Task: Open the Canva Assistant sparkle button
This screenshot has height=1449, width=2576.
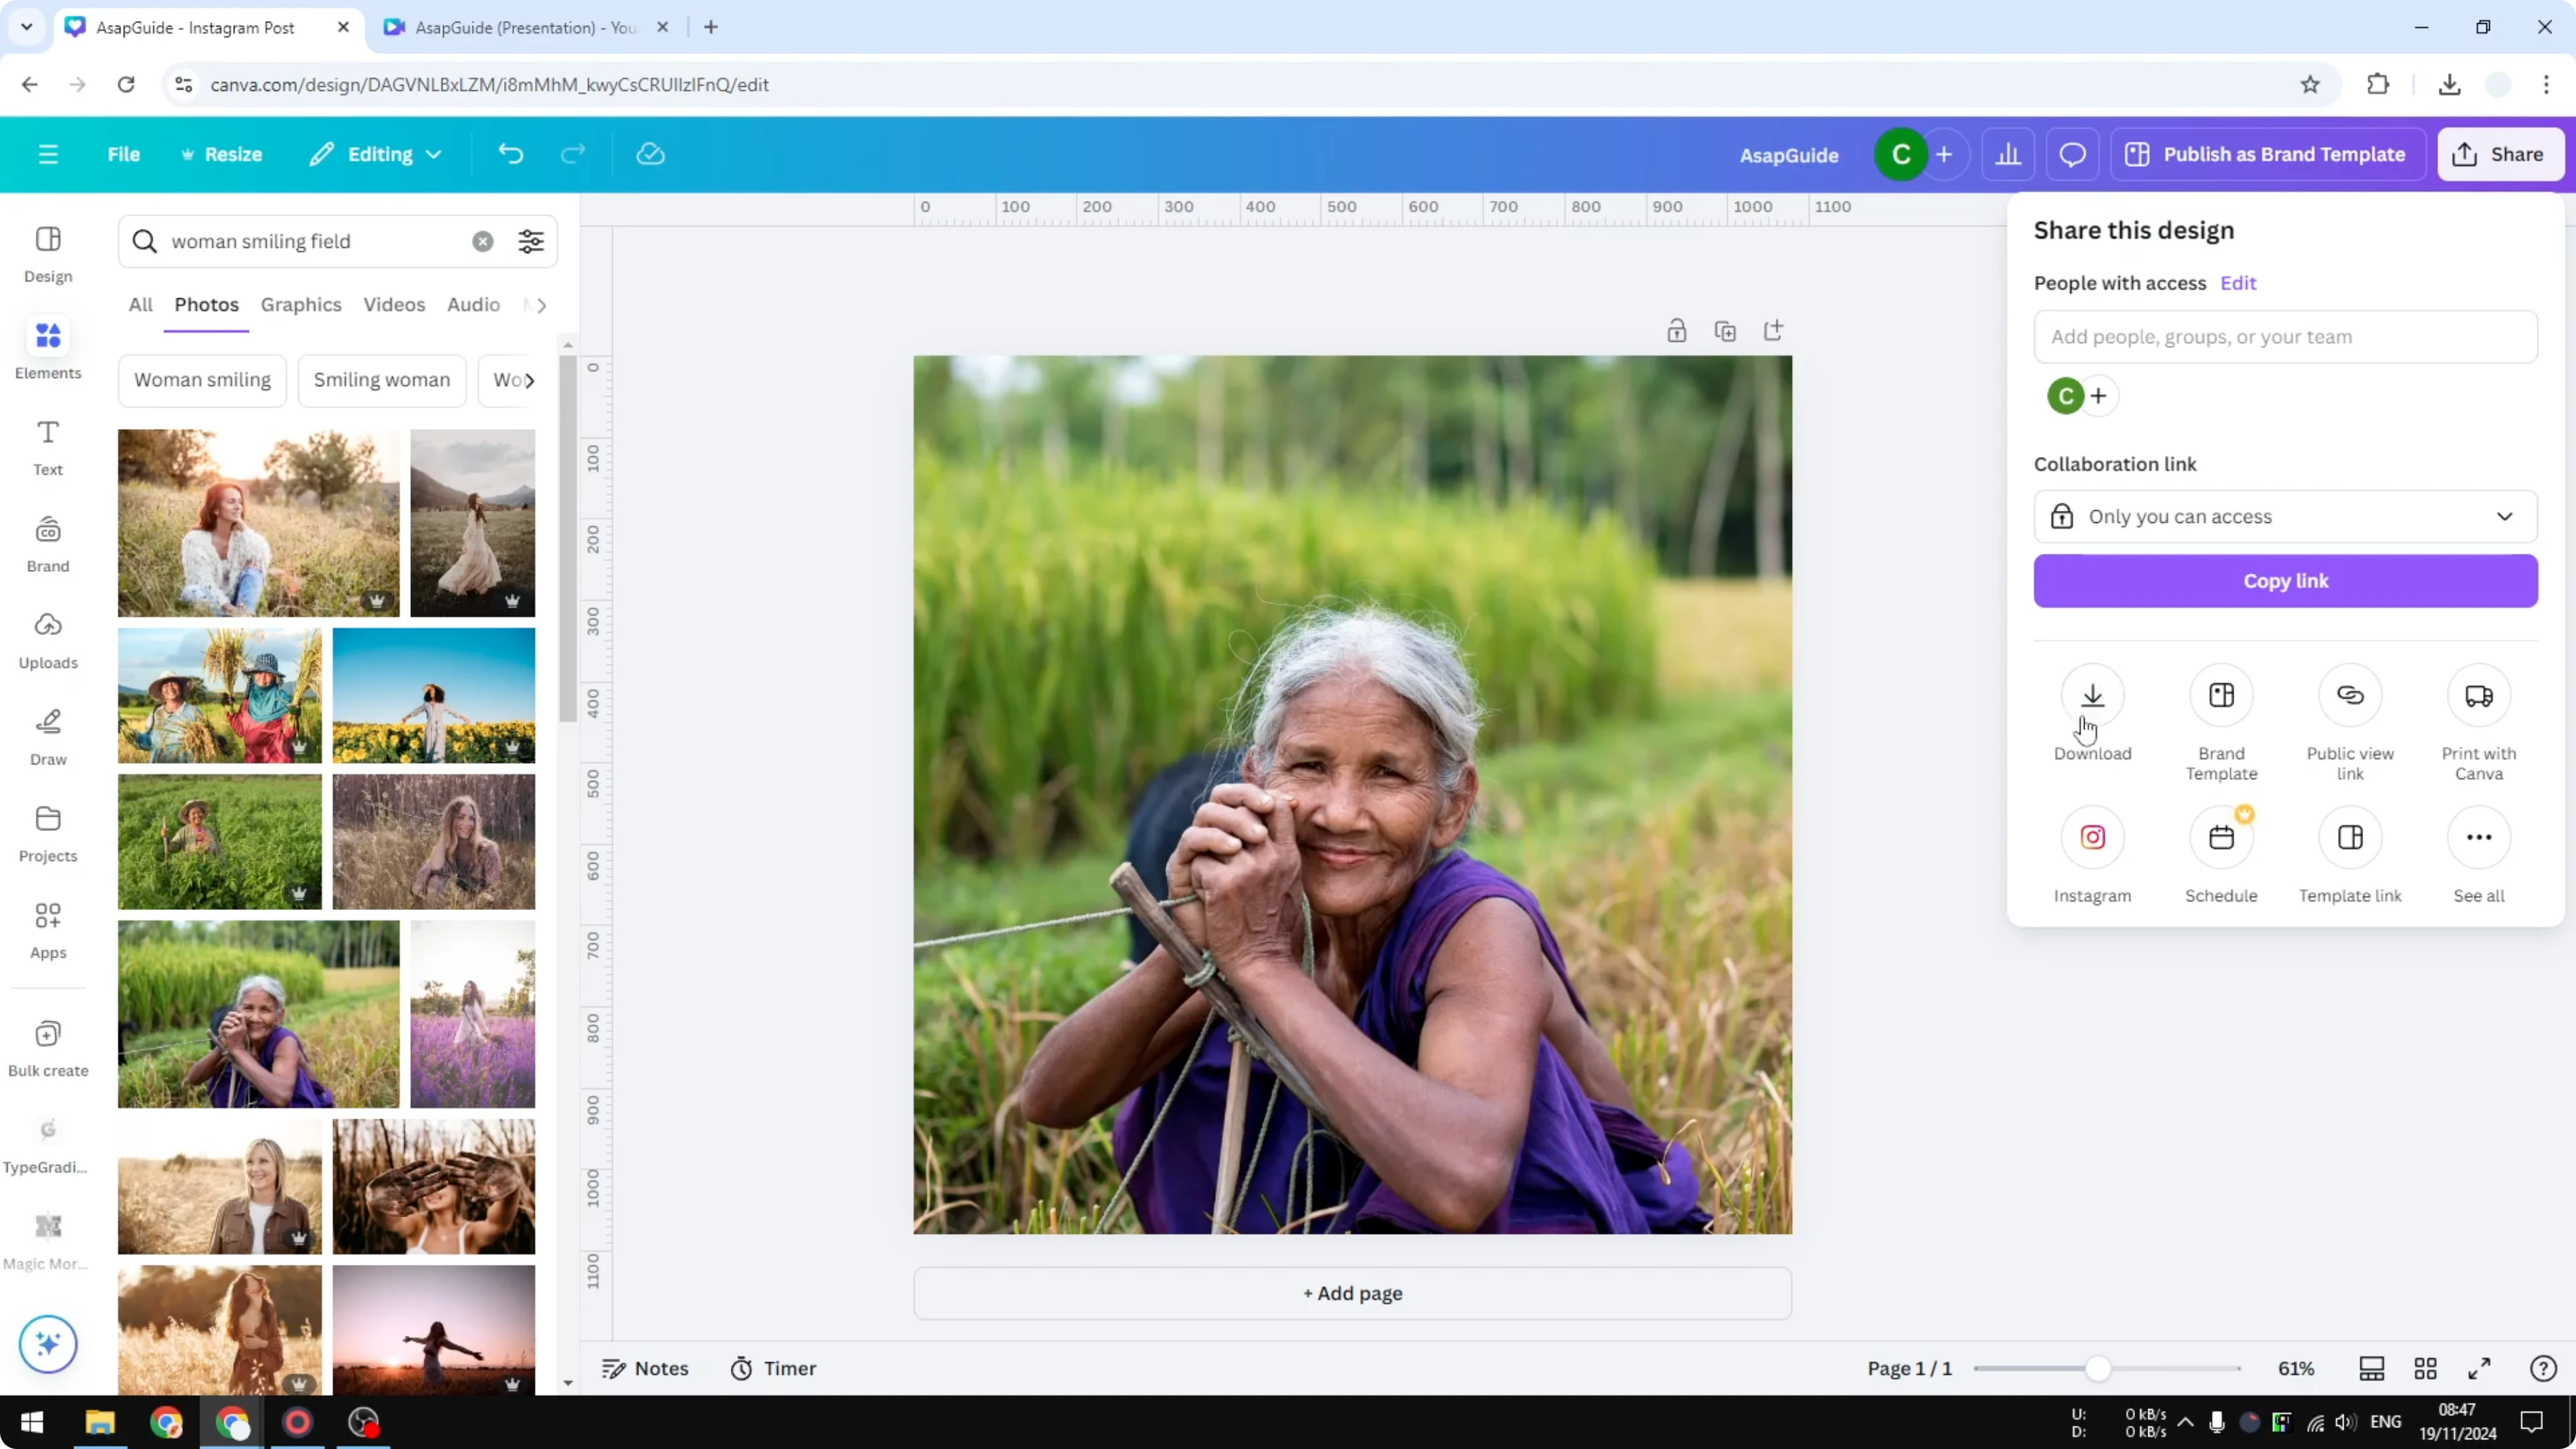Action: (48, 1344)
